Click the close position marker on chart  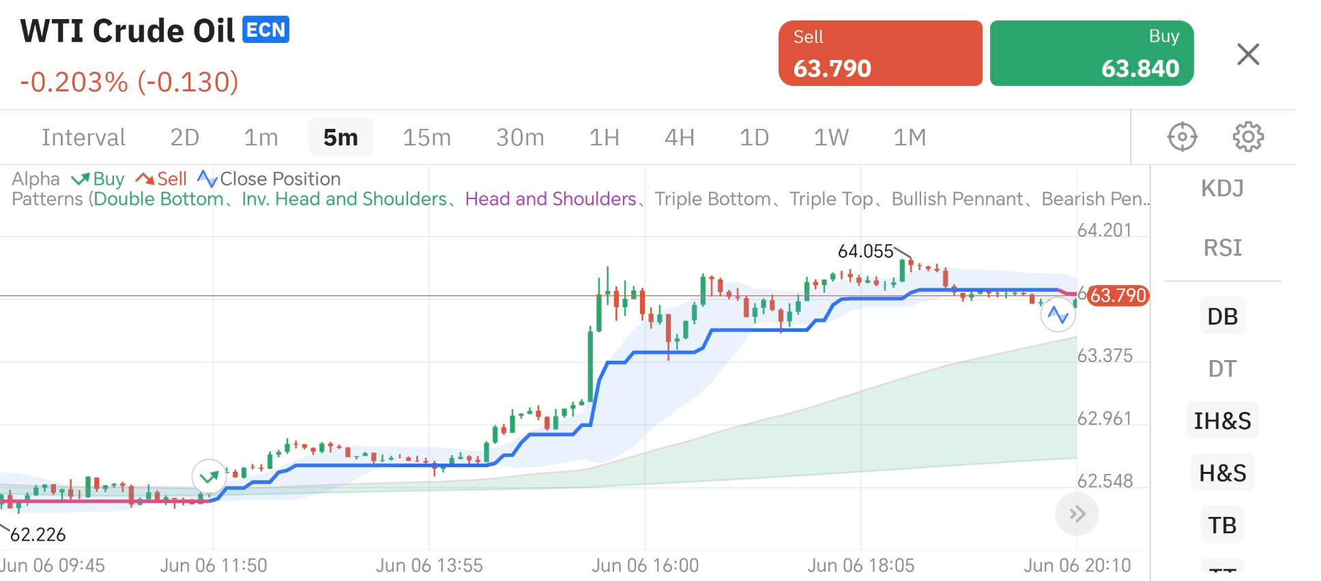1058,315
